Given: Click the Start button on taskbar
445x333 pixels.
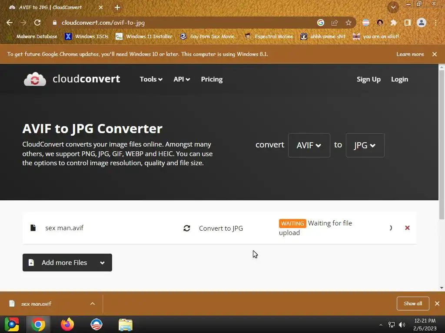Looking at the screenshot, I should point(12,324).
